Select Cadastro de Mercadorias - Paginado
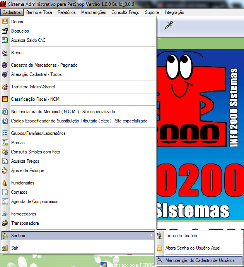Image resolution: width=244 pixels, height=267 pixels. [x=78, y=65]
